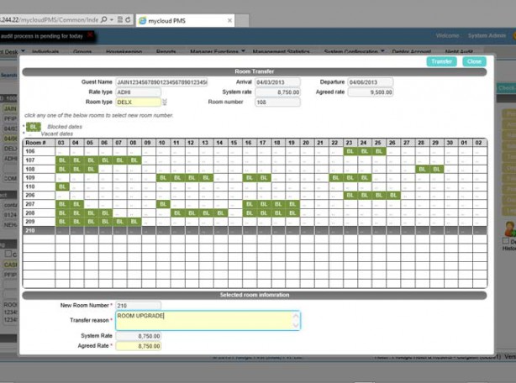Click the Transfer button
The height and width of the screenshot is (383, 516).
(441, 61)
